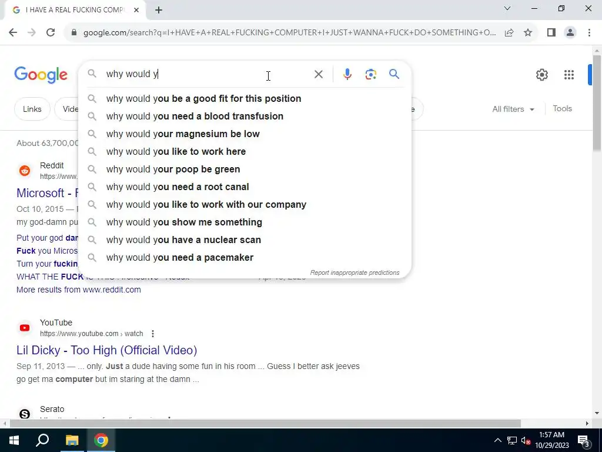
Task: Open 'Lil Dicky - Too High' result
Action: [x=107, y=350]
